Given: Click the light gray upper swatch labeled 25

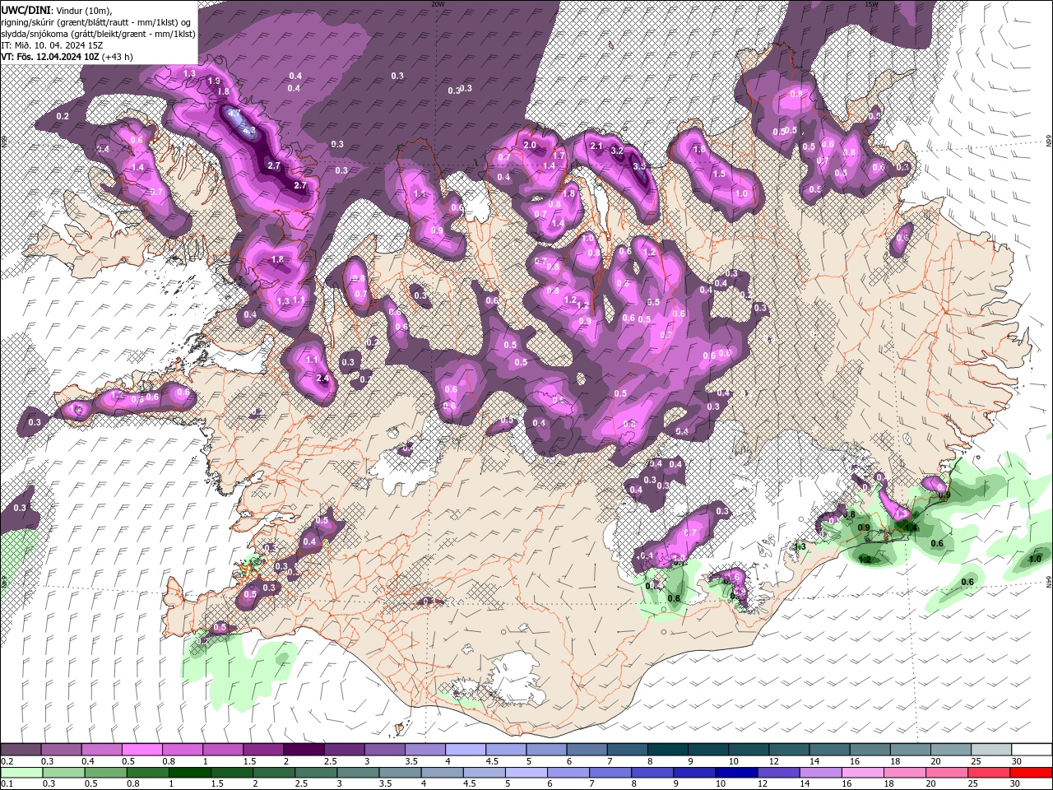Looking at the screenshot, I should pos(991,750).
